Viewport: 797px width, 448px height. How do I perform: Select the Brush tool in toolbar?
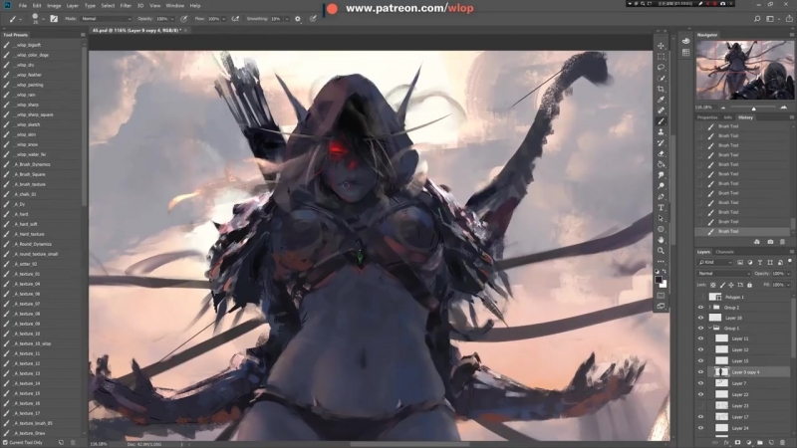(661, 121)
